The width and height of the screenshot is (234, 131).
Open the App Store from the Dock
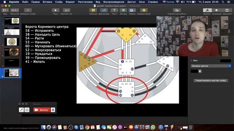pyautogui.click(x=136, y=127)
